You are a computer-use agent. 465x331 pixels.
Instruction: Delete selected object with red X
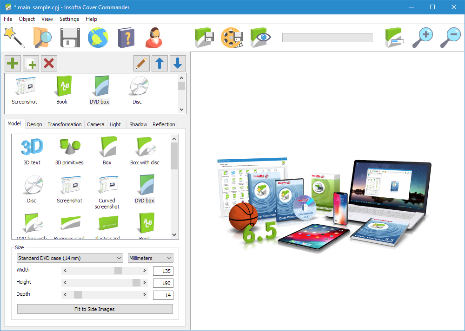49,63
